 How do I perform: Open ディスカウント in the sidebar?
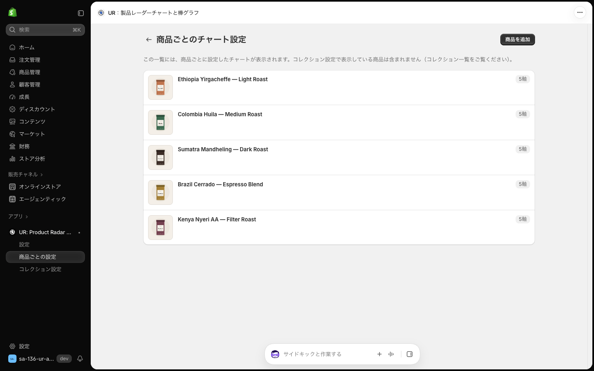[45, 109]
